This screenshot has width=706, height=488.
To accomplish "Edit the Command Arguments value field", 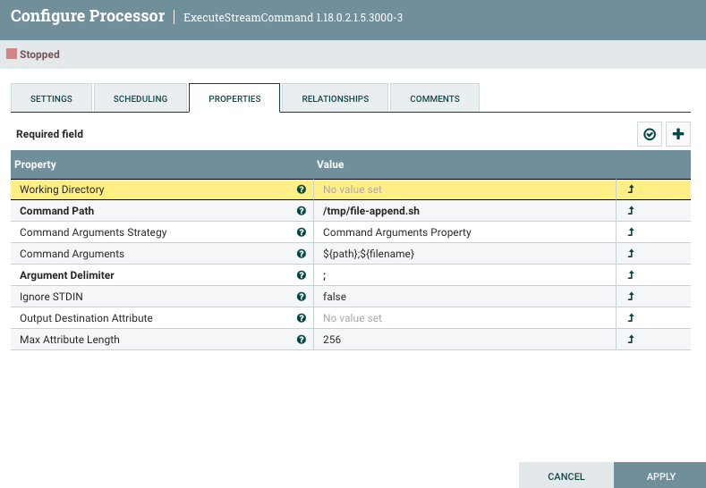I will coord(464,254).
